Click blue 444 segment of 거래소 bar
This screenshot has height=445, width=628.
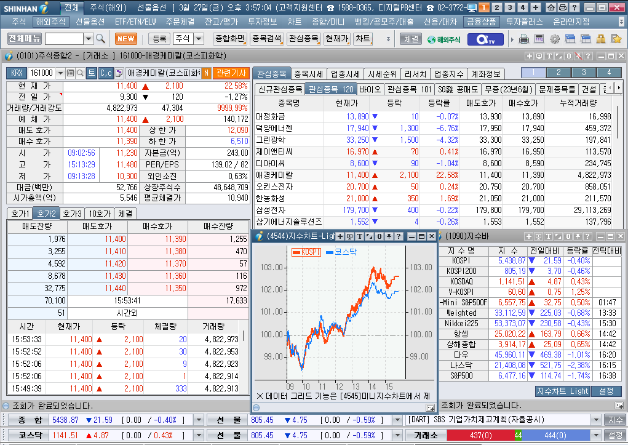(x=555, y=435)
